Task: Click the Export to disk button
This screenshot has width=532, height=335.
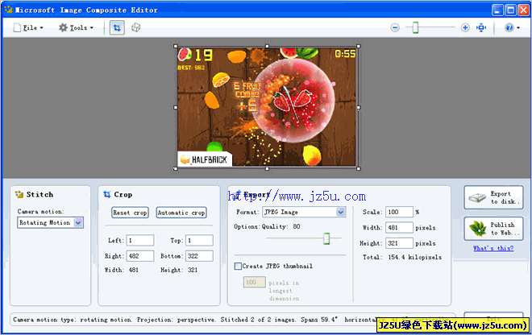Action: 493,197
